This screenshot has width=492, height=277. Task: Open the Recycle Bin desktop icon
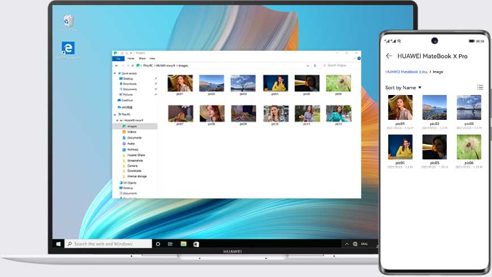tap(69, 21)
